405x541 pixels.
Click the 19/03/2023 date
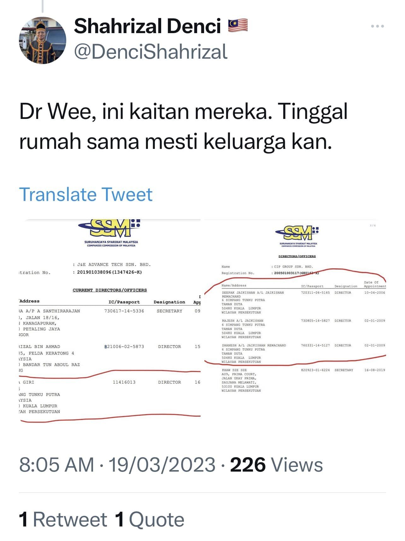162,465
